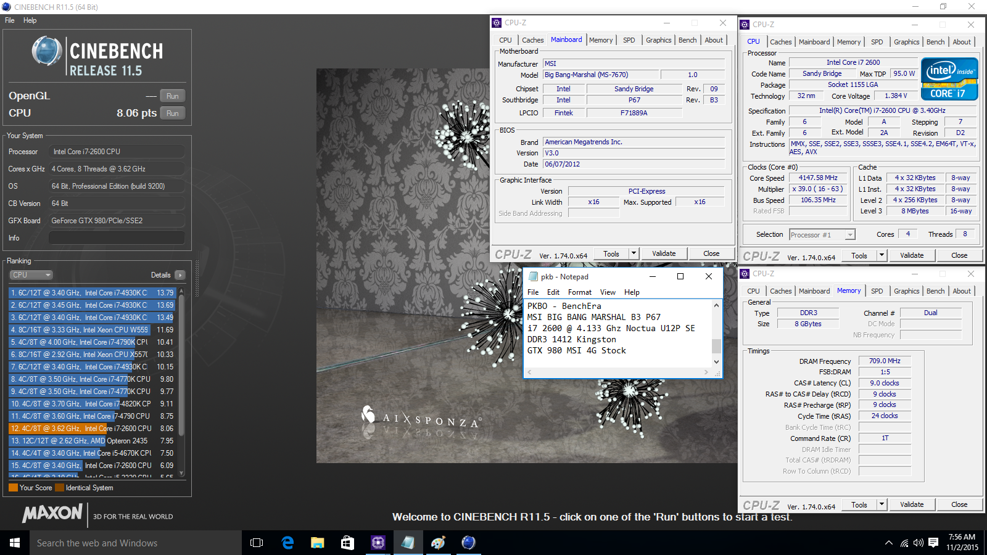This screenshot has width=987, height=555.
Task: Select the highlighted i7-2600 8.06 ranking row
Action: click(x=93, y=429)
